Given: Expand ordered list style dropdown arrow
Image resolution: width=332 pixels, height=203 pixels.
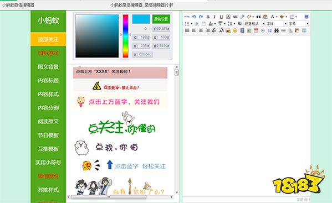Looking at the screenshot, I should click(x=296, y=17).
